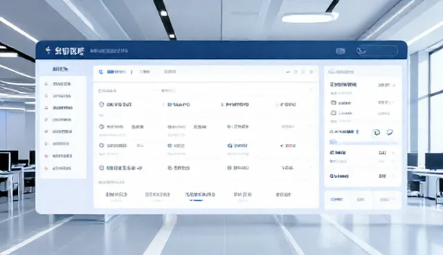Open the small icon left of the header search

341,51
